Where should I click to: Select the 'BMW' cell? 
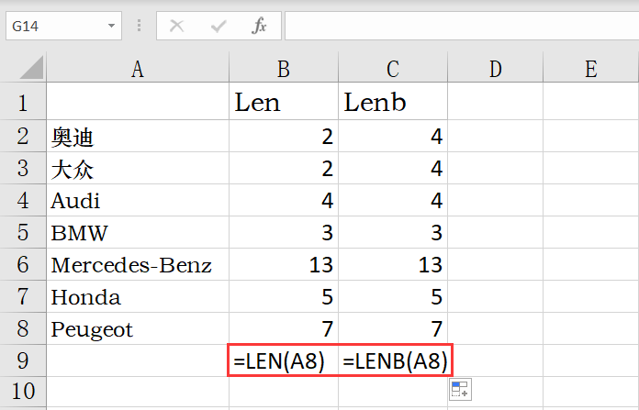click(x=138, y=232)
